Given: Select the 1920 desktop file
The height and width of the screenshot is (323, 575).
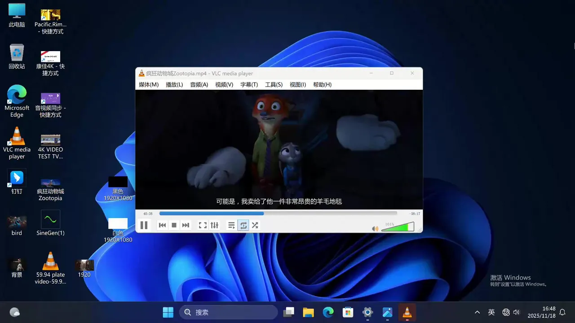Looking at the screenshot, I should (x=84, y=268).
